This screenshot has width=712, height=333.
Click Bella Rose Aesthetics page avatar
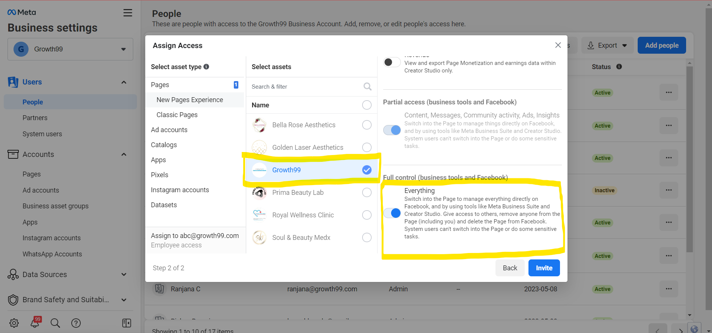[259, 125]
